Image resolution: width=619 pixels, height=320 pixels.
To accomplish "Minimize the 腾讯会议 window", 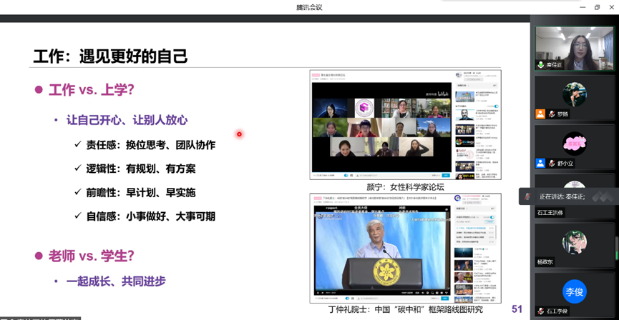I will [581, 7].
